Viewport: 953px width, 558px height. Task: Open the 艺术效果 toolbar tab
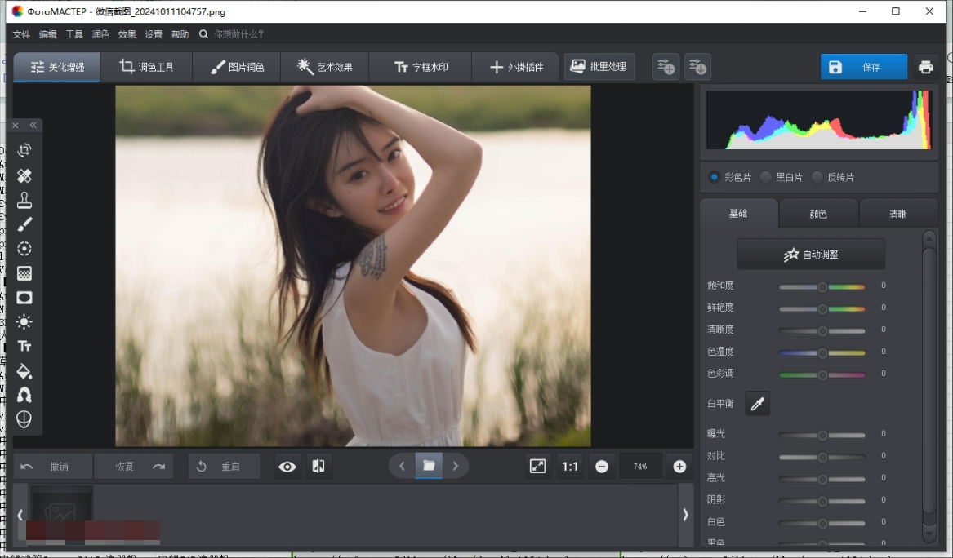click(x=324, y=67)
